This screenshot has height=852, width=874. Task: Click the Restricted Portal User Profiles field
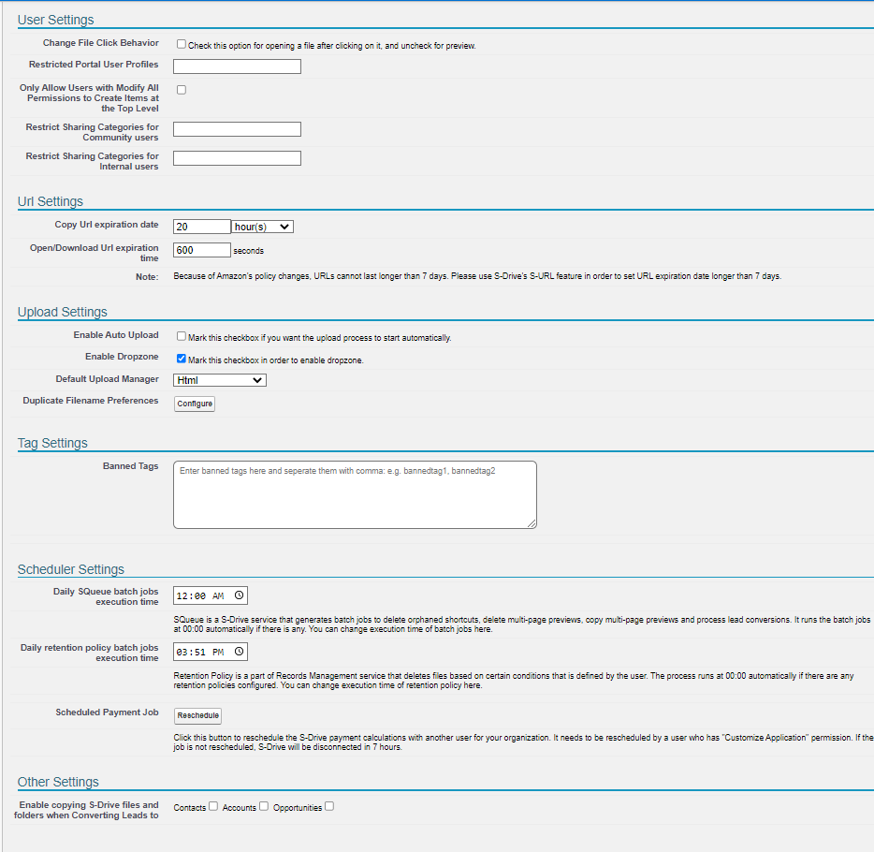click(237, 66)
